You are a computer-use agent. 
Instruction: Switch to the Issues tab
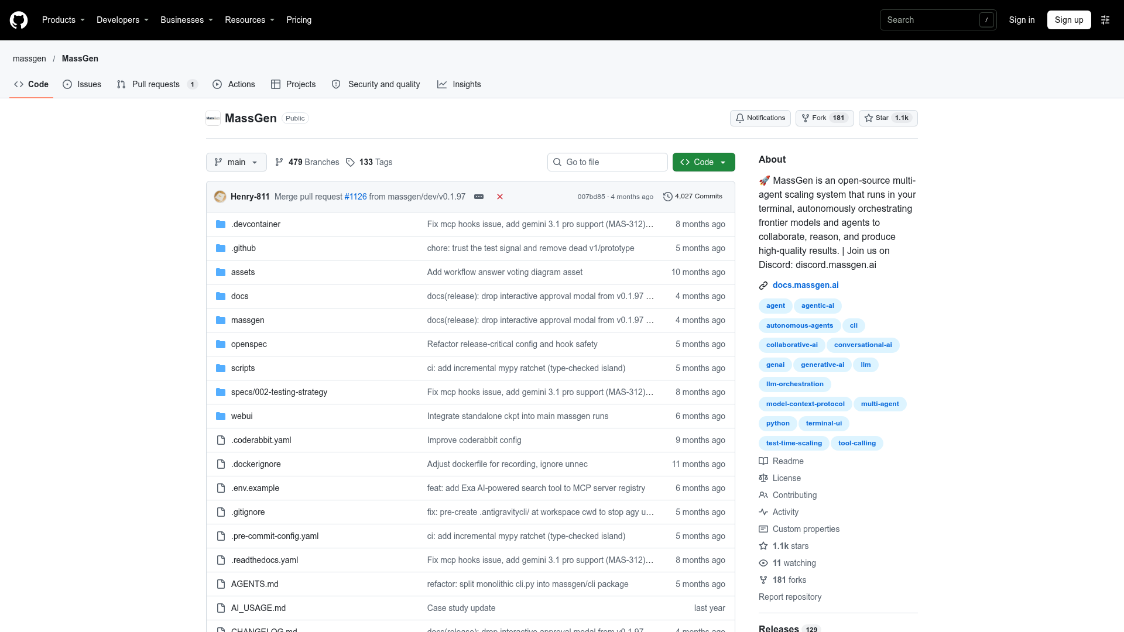point(82,84)
